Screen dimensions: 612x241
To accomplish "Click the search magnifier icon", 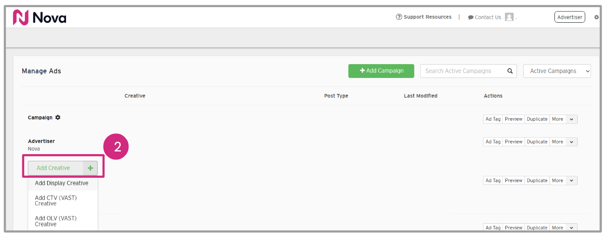I will coord(510,71).
